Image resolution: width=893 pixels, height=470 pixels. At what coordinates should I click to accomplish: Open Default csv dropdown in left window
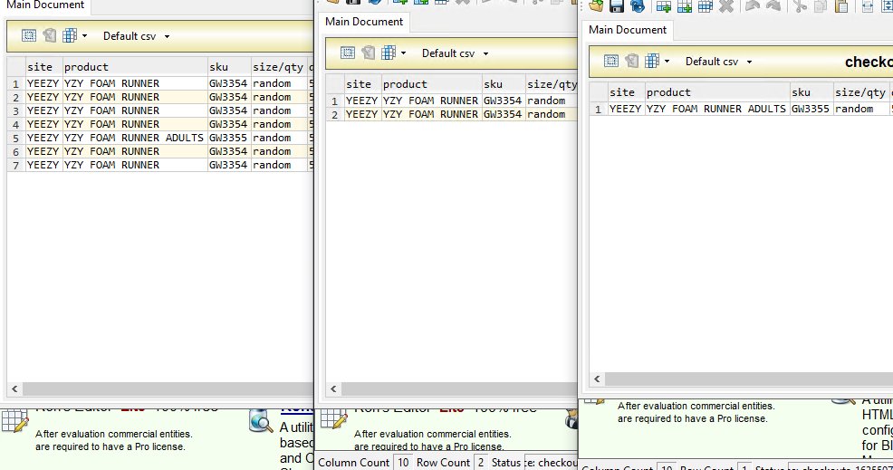click(x=167, y=36)
